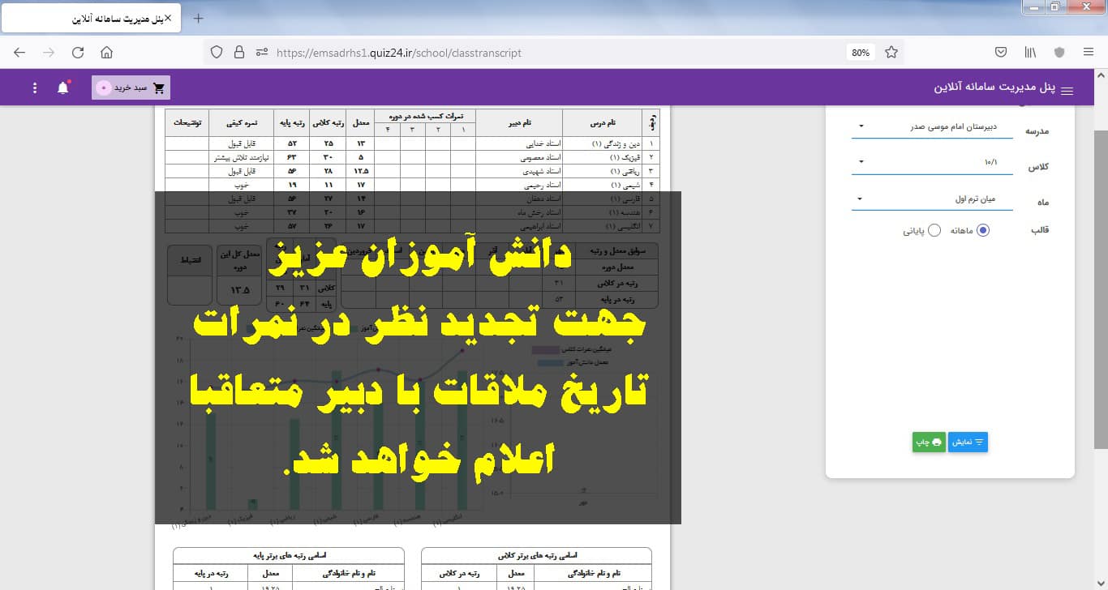Reset the 80% zoom level
1108x590 pixels.
pyautogui.click(x=861, y=52)
